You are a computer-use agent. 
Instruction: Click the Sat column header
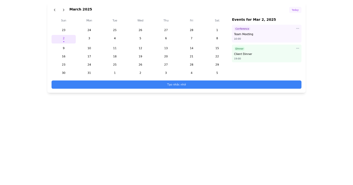[x=217, y=21]
